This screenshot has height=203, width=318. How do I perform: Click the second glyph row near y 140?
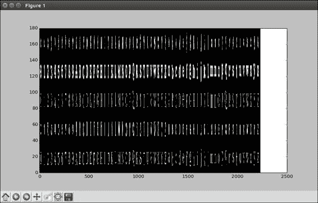pyautogui.click(x=149, y=71)
